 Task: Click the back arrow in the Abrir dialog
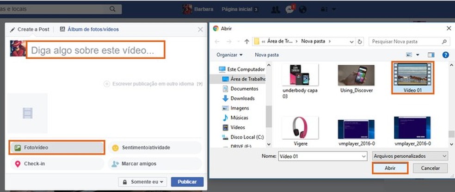tap(217, 42)
